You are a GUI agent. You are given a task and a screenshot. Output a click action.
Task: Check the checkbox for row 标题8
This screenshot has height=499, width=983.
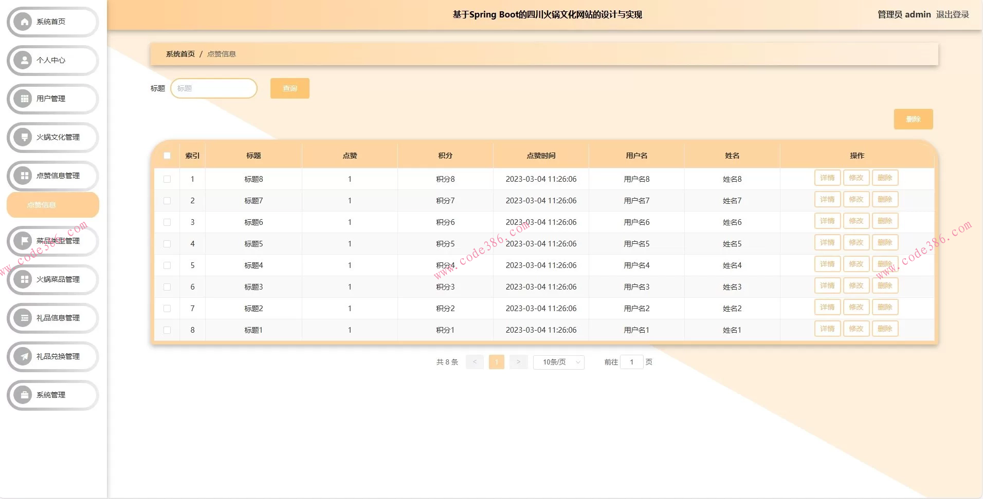[x=167, y=179]
